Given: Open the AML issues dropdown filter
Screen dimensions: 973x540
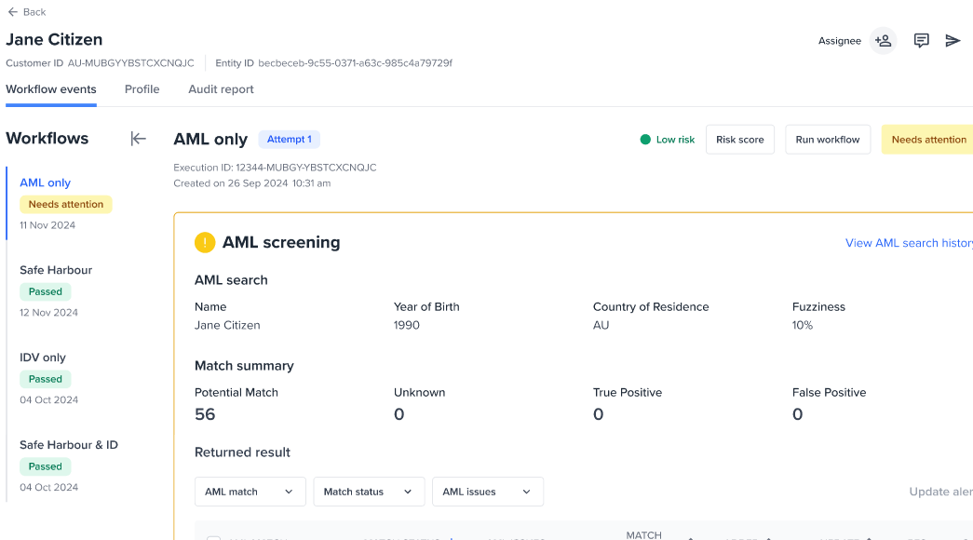Looking at the screenshot, I should point(487,492).
